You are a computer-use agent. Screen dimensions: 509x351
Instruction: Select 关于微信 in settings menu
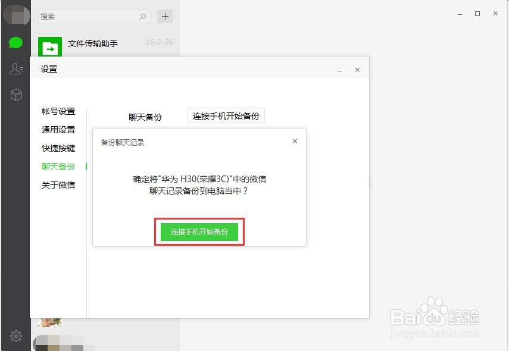click(58, 185)
